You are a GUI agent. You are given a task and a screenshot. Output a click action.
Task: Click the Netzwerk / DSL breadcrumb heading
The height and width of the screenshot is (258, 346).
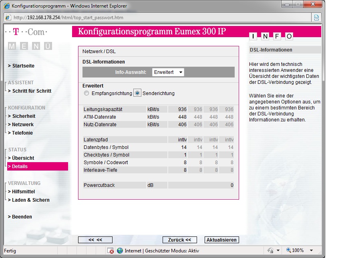click(x=99, y=52)
